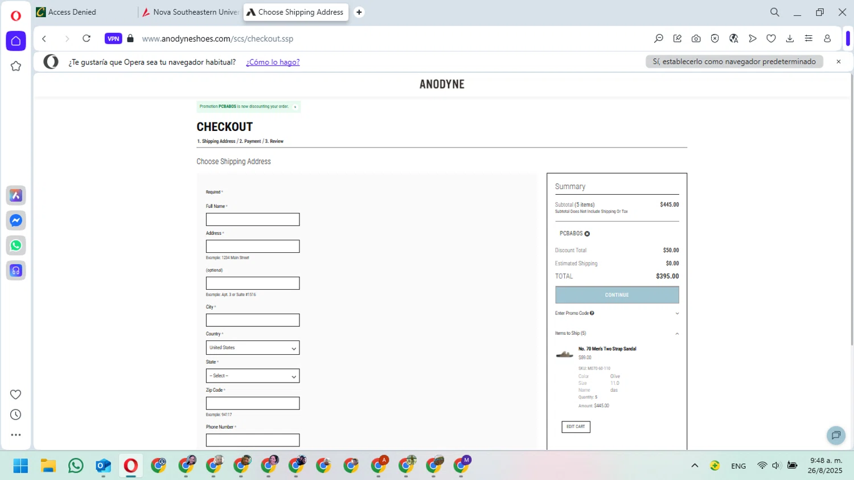854x480 pixels.
Task: Click the address bar URL
Action: point(217,39)
